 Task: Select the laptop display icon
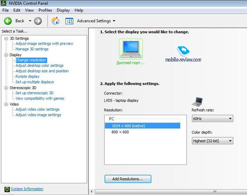[131, 49]
